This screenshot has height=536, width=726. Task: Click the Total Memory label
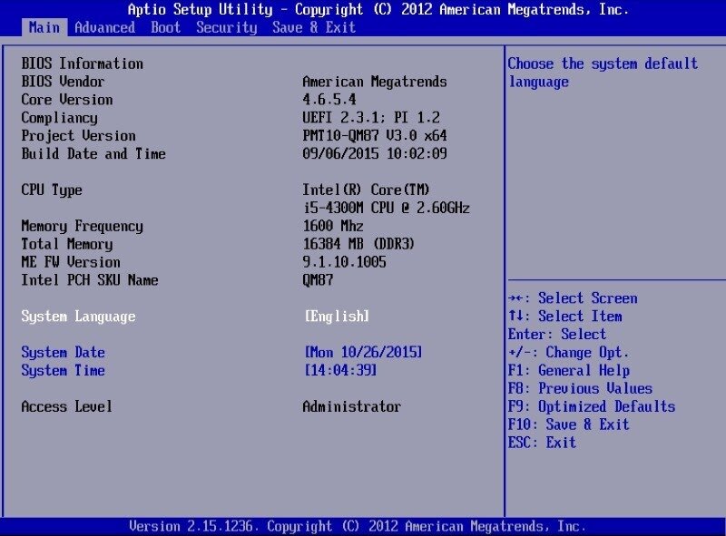(67, 244)
